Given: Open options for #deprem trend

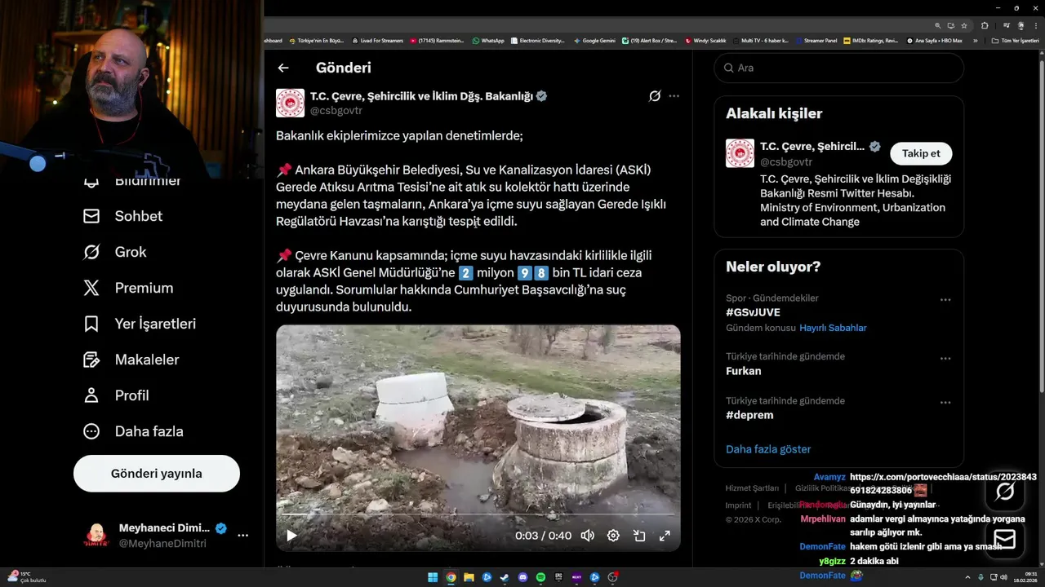Looking at the screenshot, I should [x=945, y=402].
